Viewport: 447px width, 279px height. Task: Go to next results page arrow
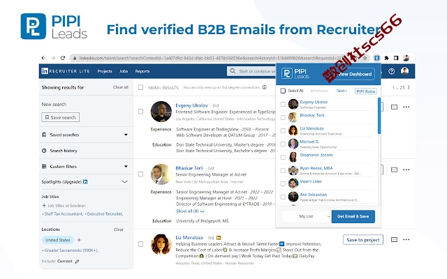pyautogui.click(x=409, y=87)
